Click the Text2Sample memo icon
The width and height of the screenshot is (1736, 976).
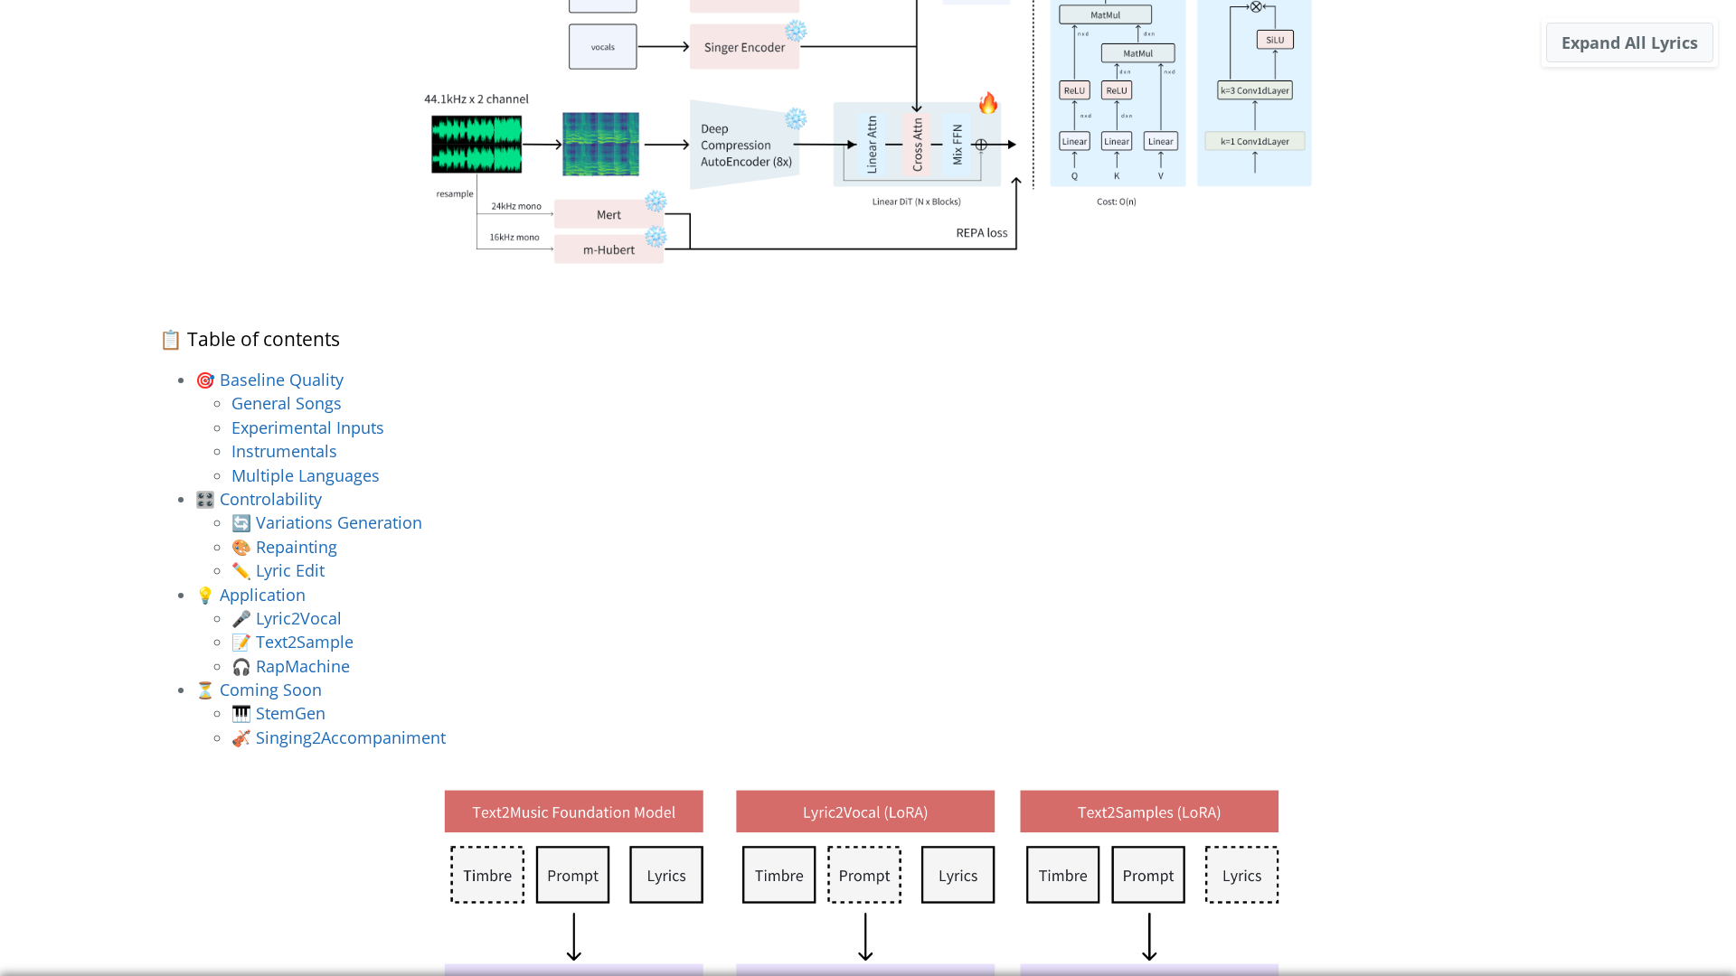(x=241, y=643)
